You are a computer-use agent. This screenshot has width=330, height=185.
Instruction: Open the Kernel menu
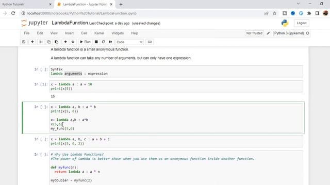100,33
